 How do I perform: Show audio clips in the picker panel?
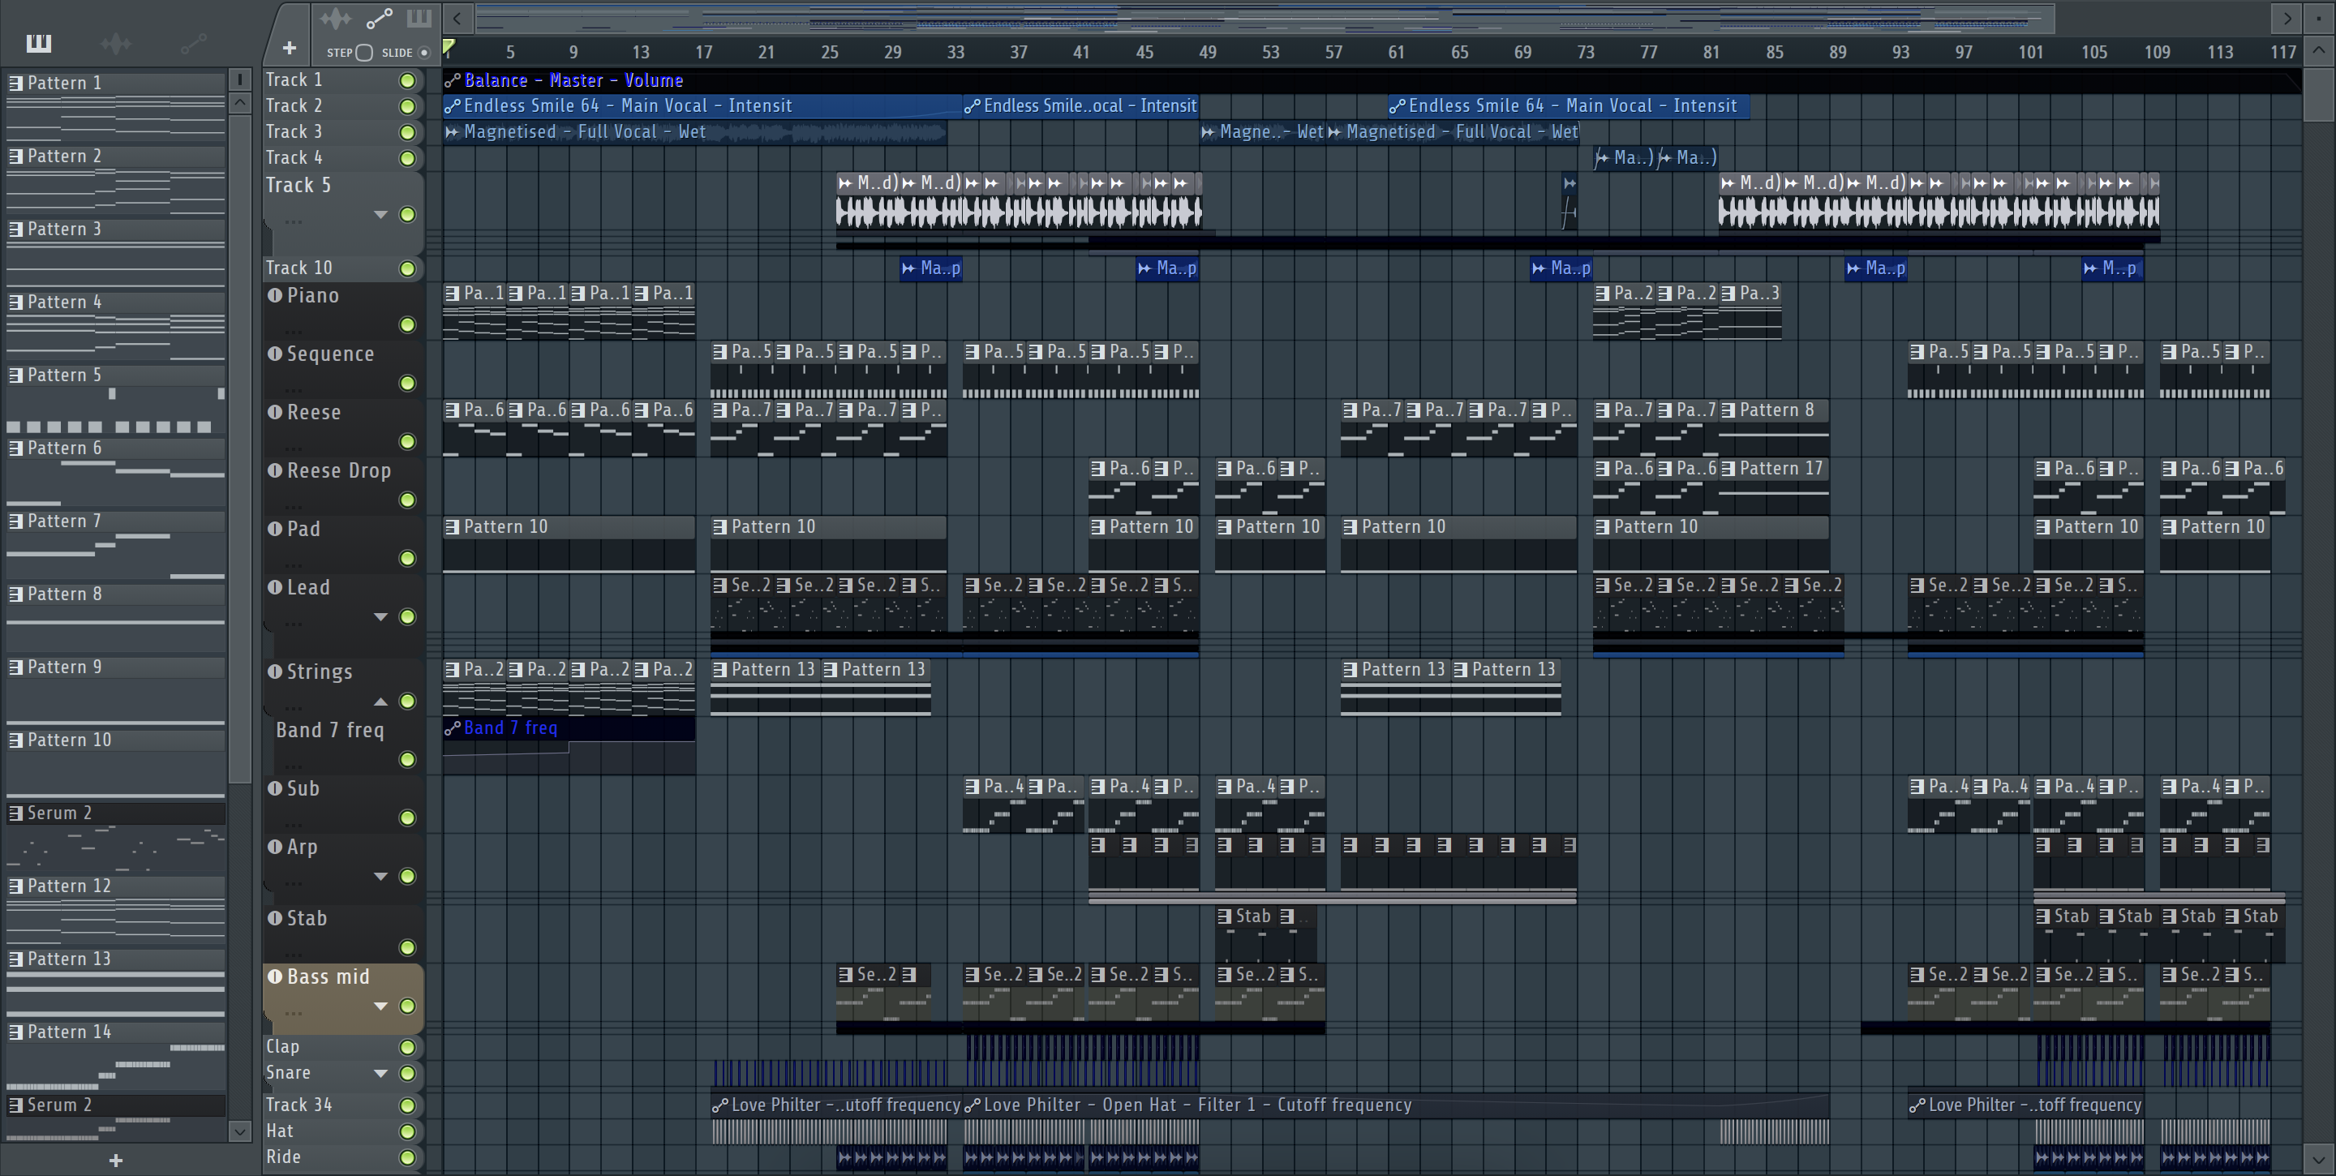point(116,43)
